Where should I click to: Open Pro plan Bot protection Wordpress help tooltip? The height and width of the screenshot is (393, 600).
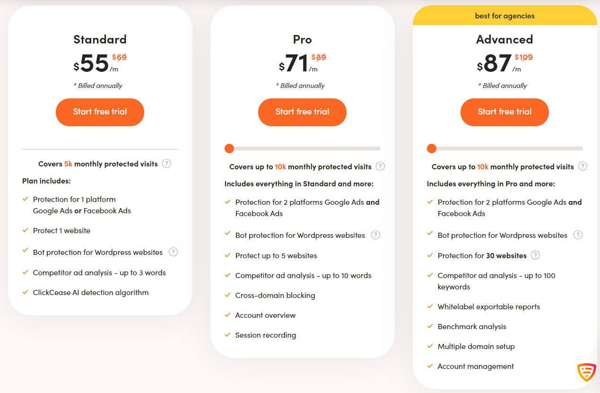[375, 235]
